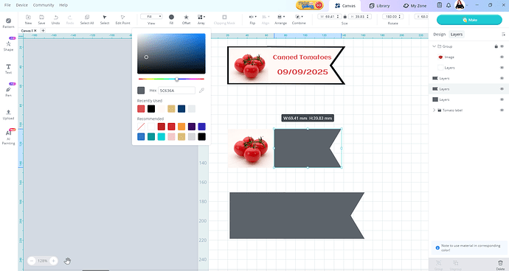
Task: Adjust width value stepper arrows
Action: coord(338,16)
